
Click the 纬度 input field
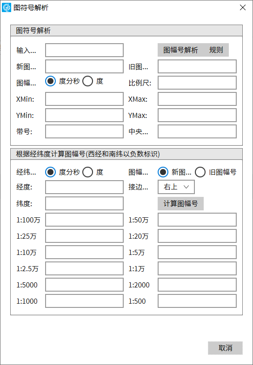coord(85,203)
